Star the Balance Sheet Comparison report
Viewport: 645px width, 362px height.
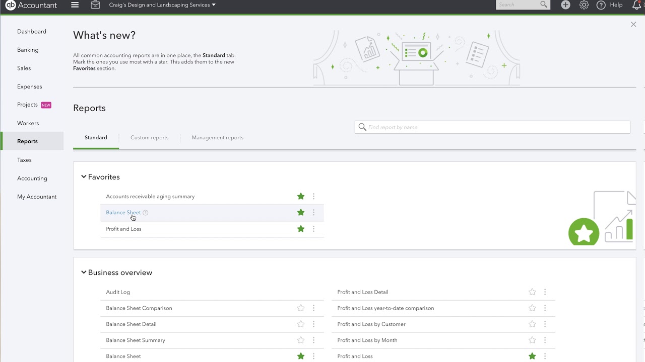point(301,308)
